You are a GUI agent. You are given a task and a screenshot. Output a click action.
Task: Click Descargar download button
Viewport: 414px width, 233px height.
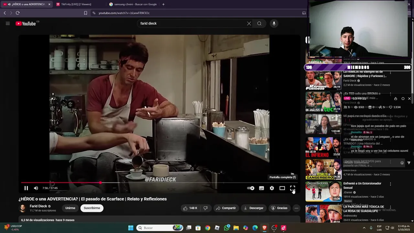pos(254,208)
